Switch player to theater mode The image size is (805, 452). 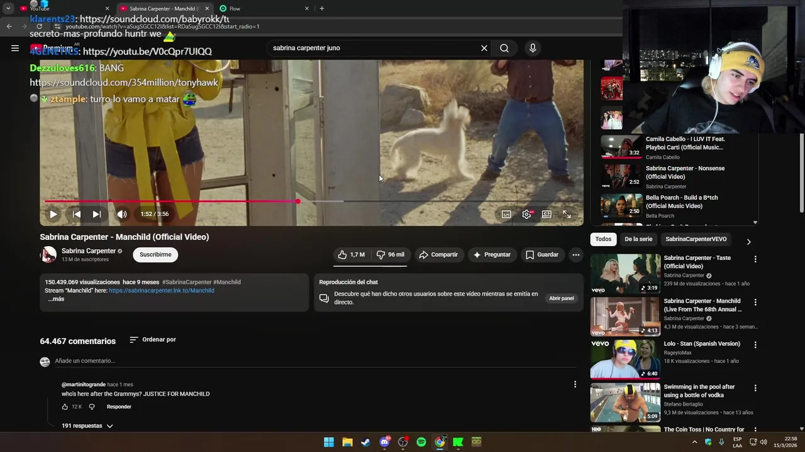tap(547, 214)
